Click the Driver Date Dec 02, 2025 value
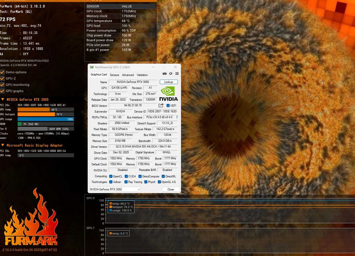Screen dimensions: 355x256 coord(121,153)
